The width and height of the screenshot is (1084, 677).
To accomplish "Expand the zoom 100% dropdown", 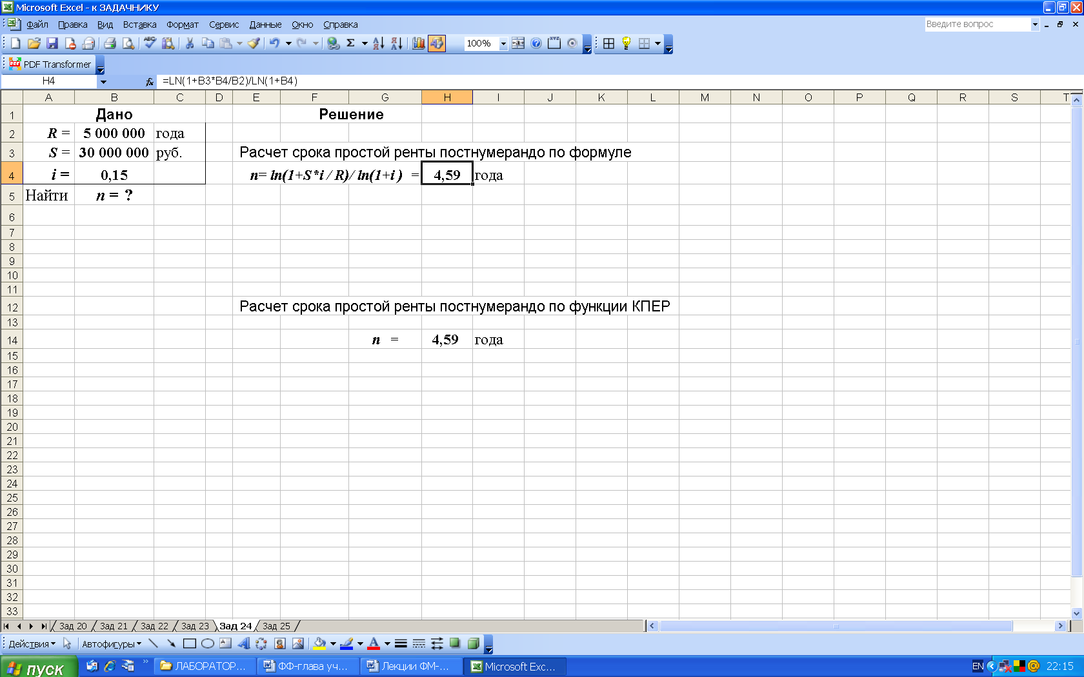I will click(503, 43).
